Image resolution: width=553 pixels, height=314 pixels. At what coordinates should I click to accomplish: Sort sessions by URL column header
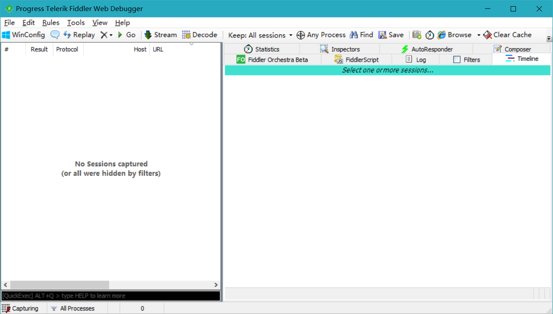tap(185, 49)
